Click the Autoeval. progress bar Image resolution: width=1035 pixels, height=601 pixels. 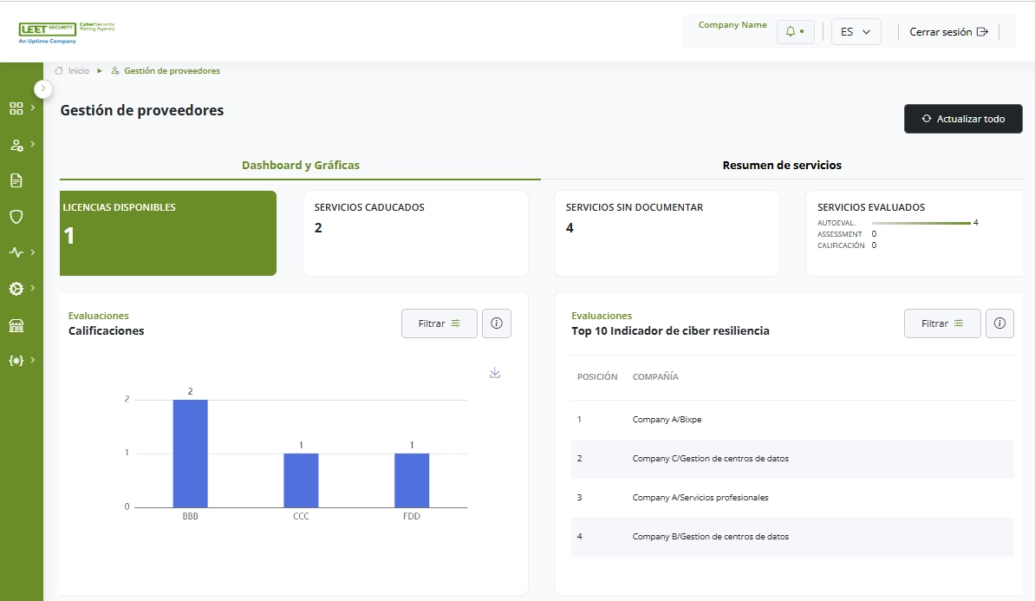click(x=921, y=223)
